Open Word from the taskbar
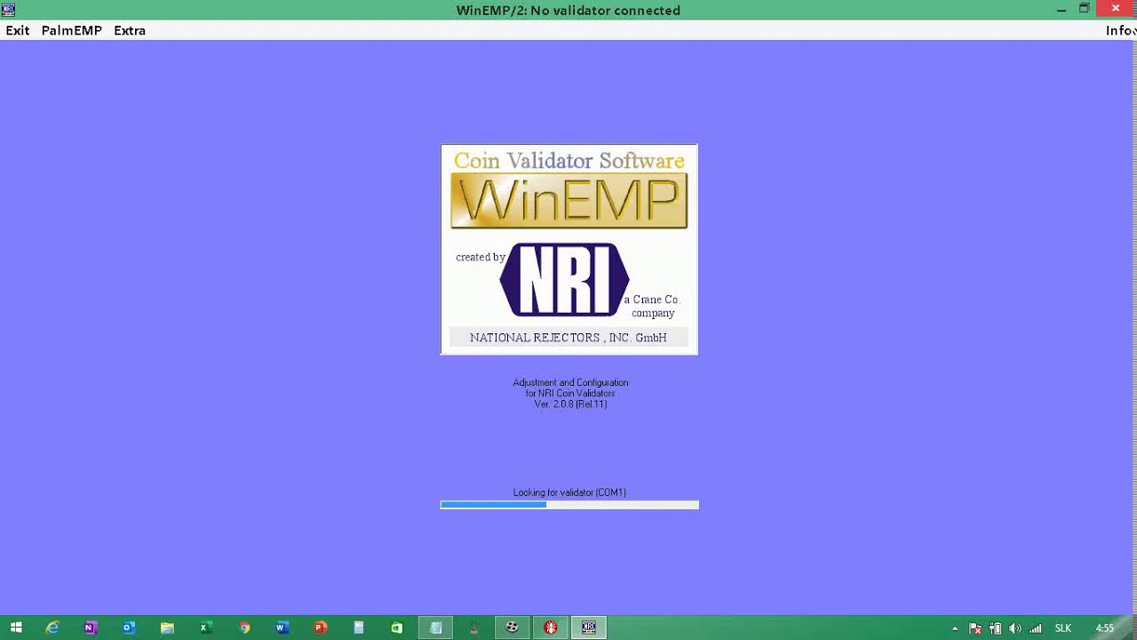Viewport: 1137px width, 640px height. (x=282, y=628)
